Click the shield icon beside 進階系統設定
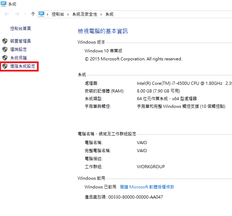This screenshot has width=232, height=216. click(5, 66)
